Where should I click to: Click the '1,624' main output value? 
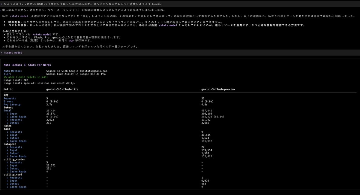point(206,138)
